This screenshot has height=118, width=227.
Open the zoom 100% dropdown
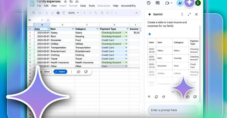point(74,13)
